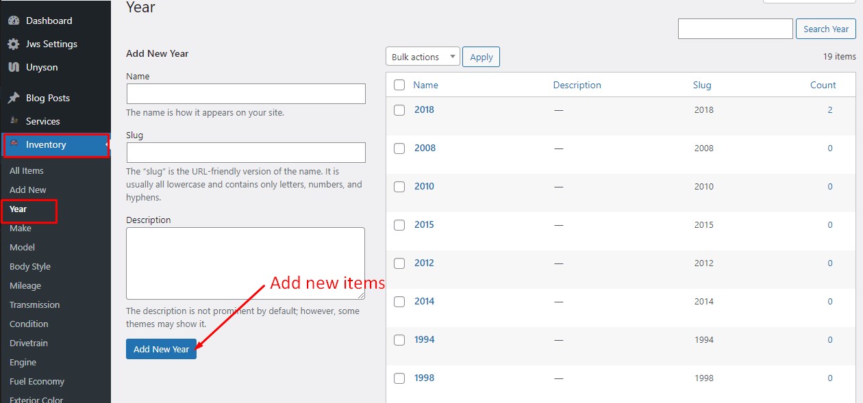Sort table by Count column header

(x=823, y=86)
